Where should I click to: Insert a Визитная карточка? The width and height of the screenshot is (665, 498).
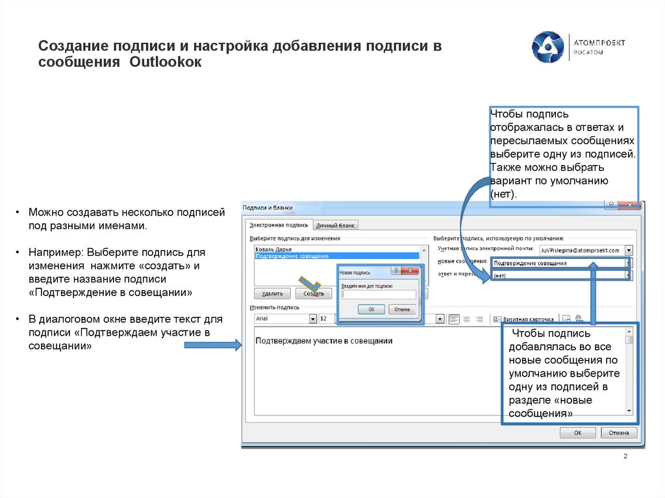(524, 319)
